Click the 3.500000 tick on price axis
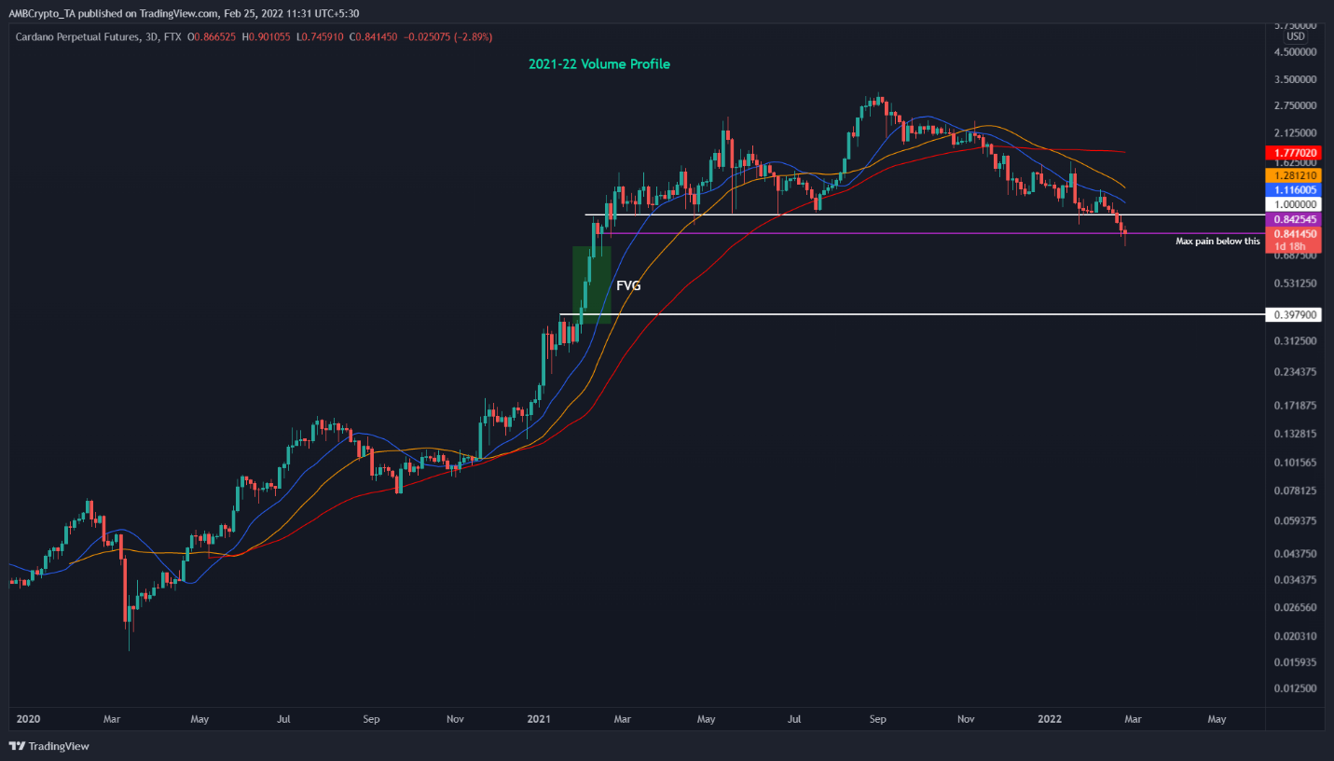The width and height of the screenshot is (1334, 761). tap(1295, 80)
